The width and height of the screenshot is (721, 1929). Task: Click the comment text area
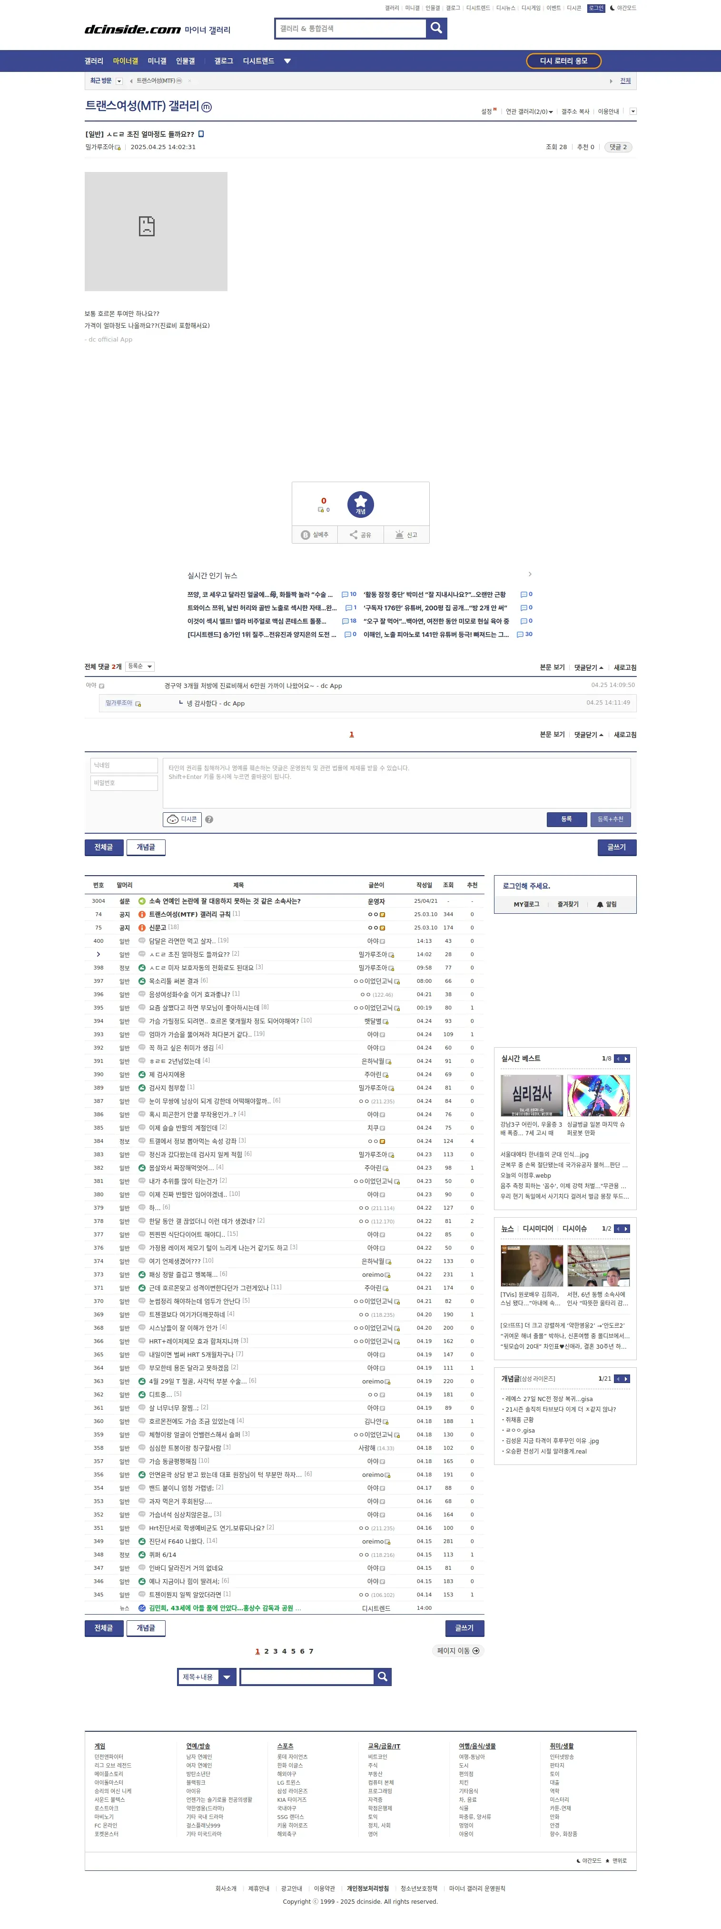[x=396, y=783]
